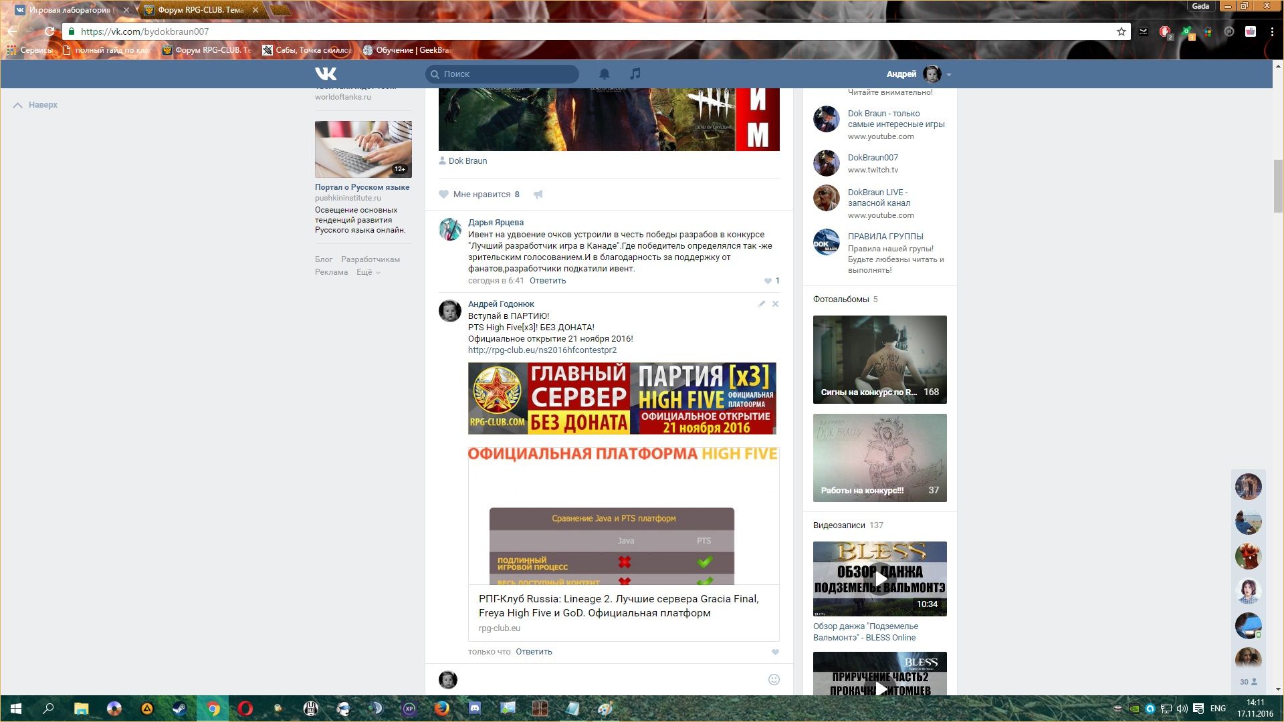The image size is (1284, 722).
Task: Like Андрей Годонюк's comment heart
Action: point(775,652)
